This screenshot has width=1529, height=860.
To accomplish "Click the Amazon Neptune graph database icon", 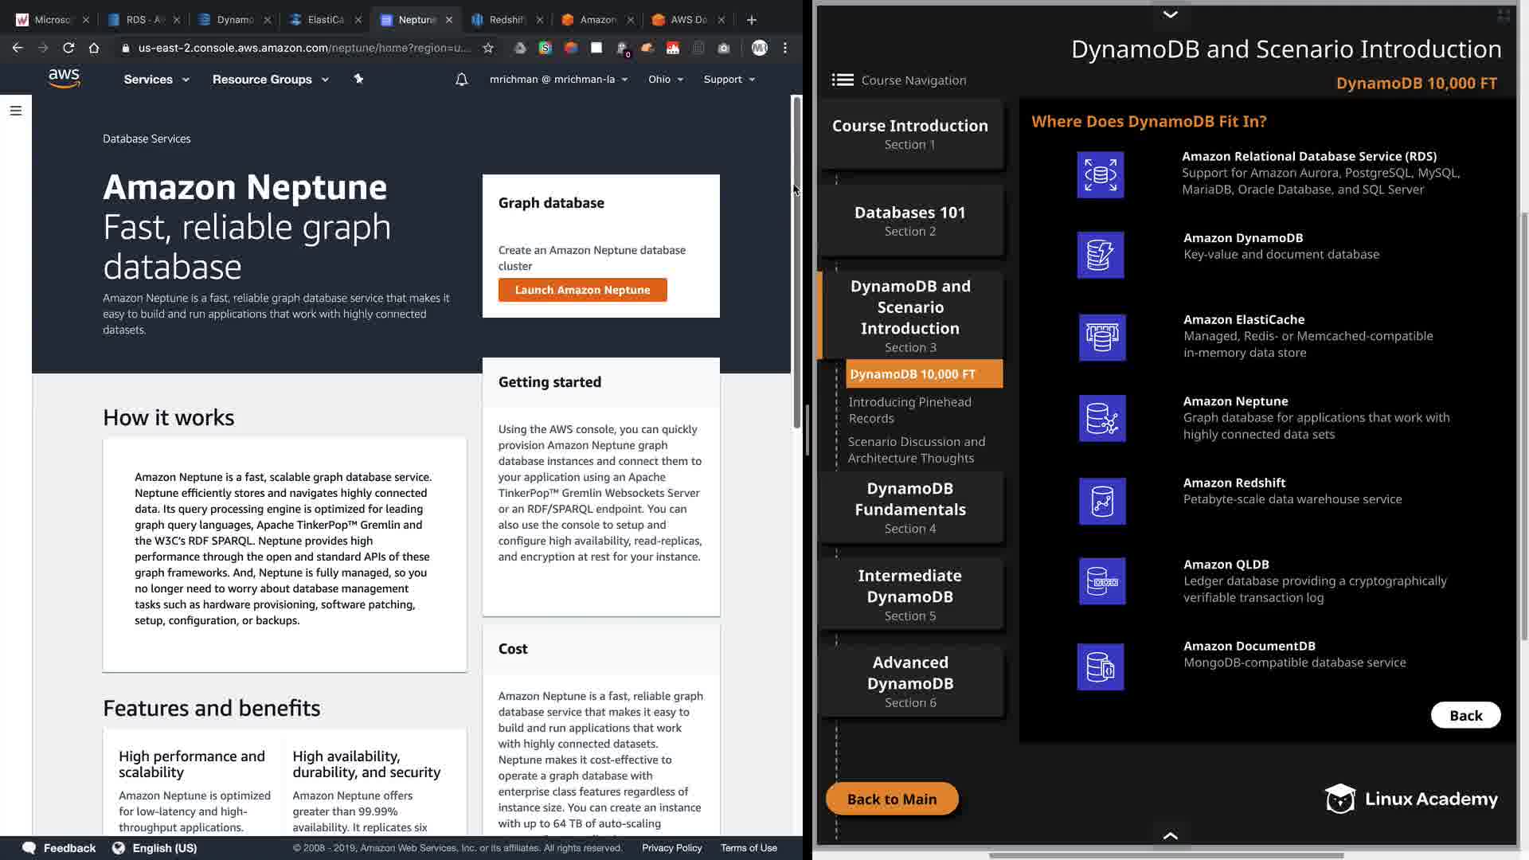I will (1102, 418).
